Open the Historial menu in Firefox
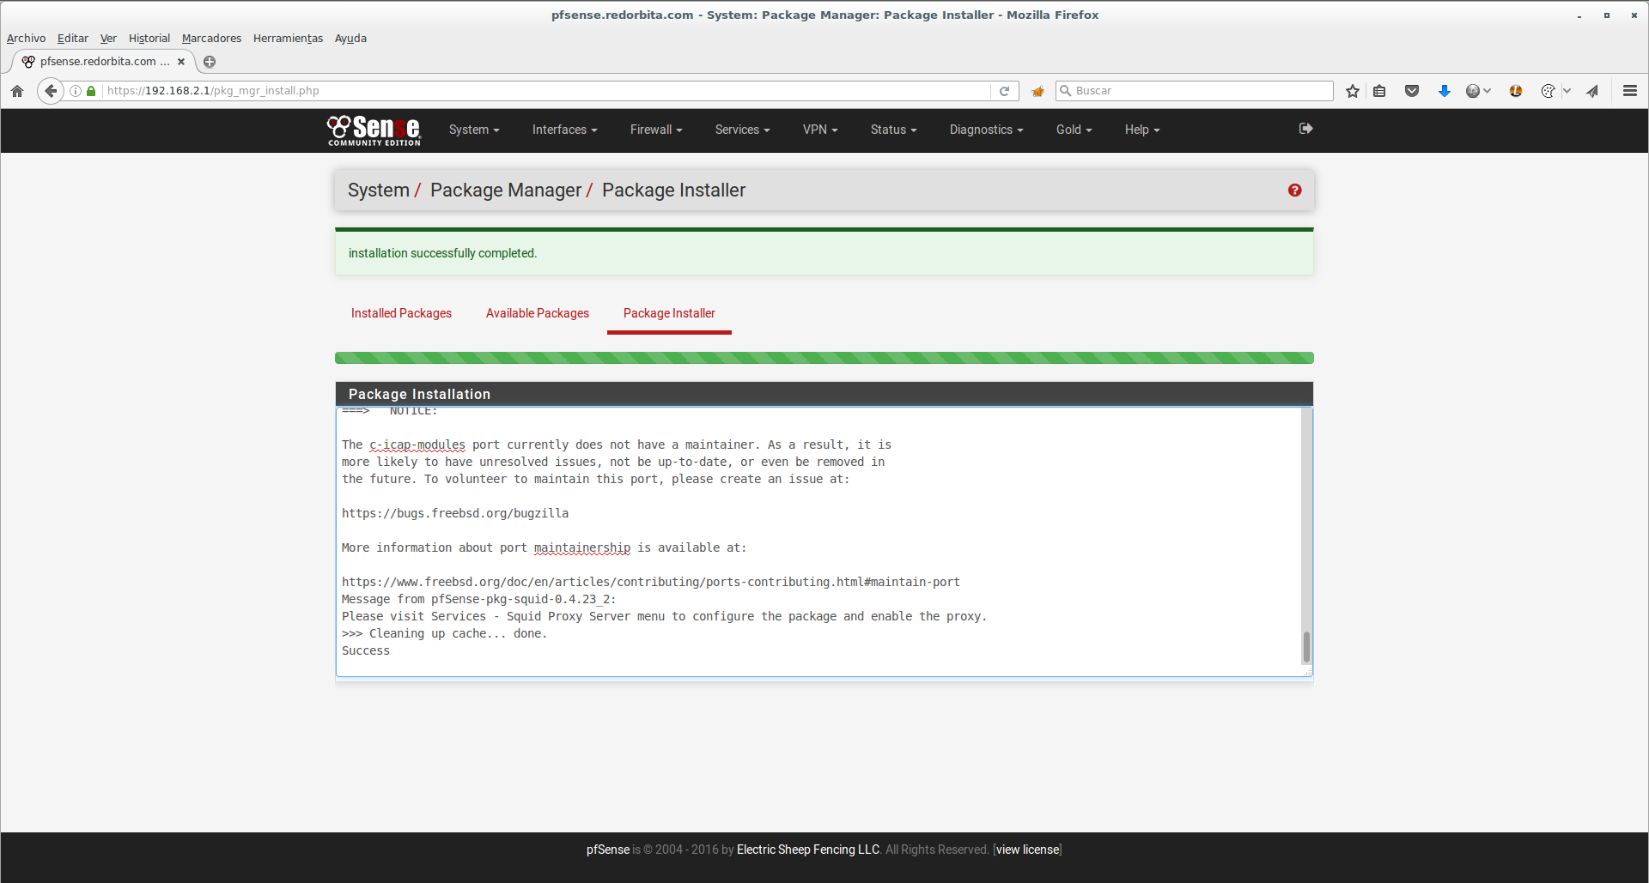 tap(149, 38)
